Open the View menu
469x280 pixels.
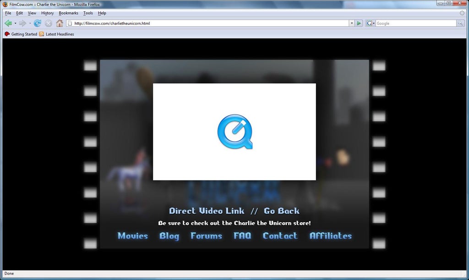click(32, 13)
